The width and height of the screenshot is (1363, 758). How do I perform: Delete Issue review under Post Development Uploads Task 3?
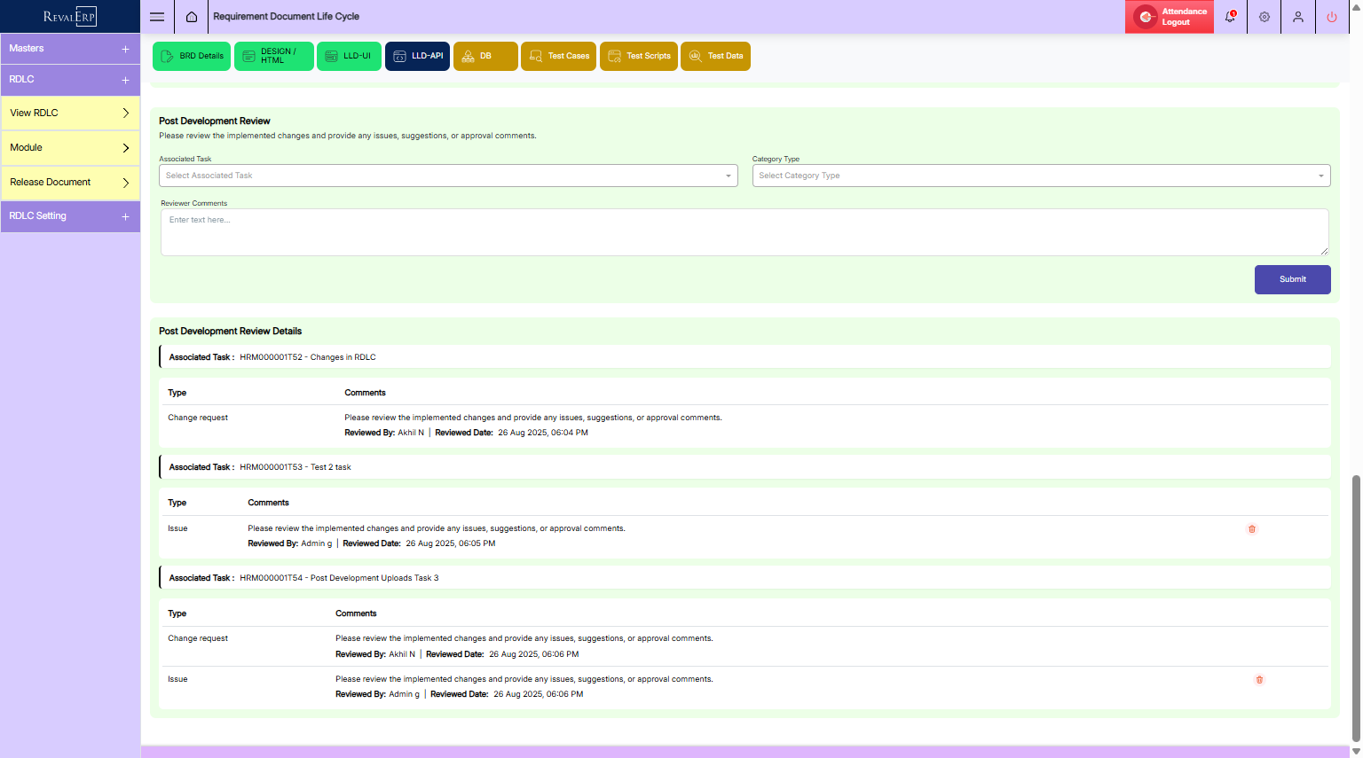[x=1259, y=680]
